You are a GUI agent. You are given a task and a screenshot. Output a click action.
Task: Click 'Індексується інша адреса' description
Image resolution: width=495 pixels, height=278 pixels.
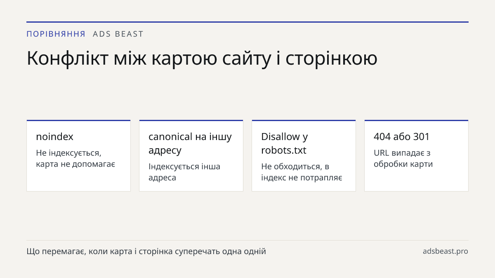point(184,172)
